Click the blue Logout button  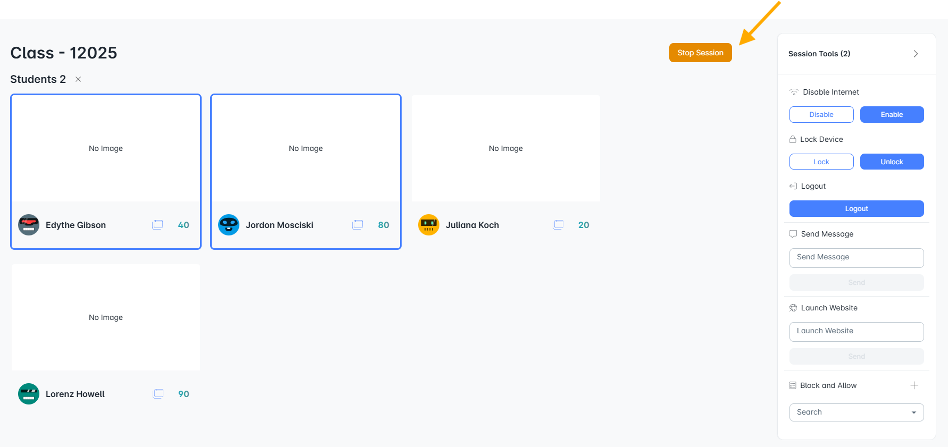point(856,209)
